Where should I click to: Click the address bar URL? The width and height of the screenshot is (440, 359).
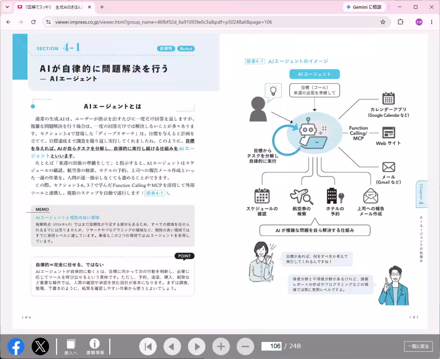[x=164, y=22]
